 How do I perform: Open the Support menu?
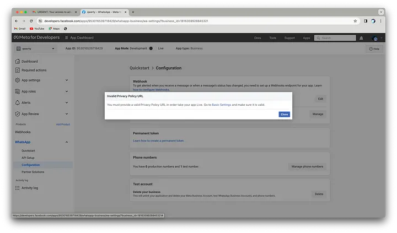289,38
